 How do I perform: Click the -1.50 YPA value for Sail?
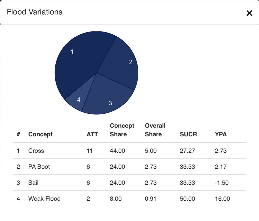pyautogui.click(x=221, y=183)
